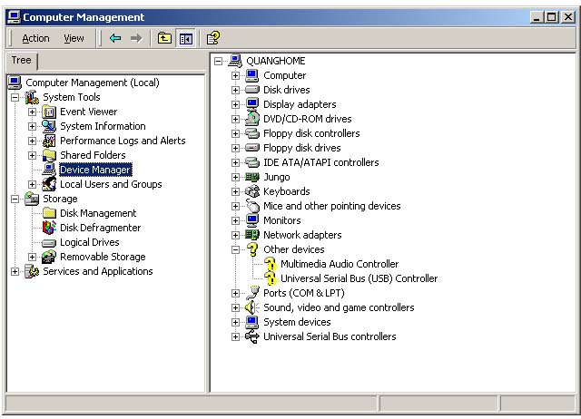581x419 pixels.
Task: Click the 'Floppy disk controllers' label
Action: click(x=311, y=133)
